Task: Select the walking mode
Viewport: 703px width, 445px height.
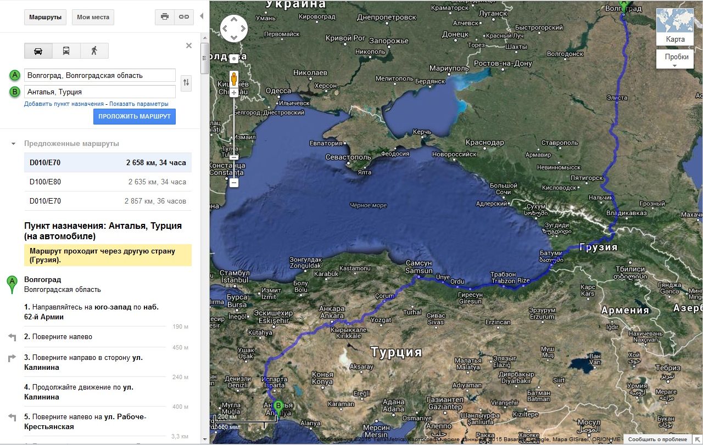Action: click(94, 51)
